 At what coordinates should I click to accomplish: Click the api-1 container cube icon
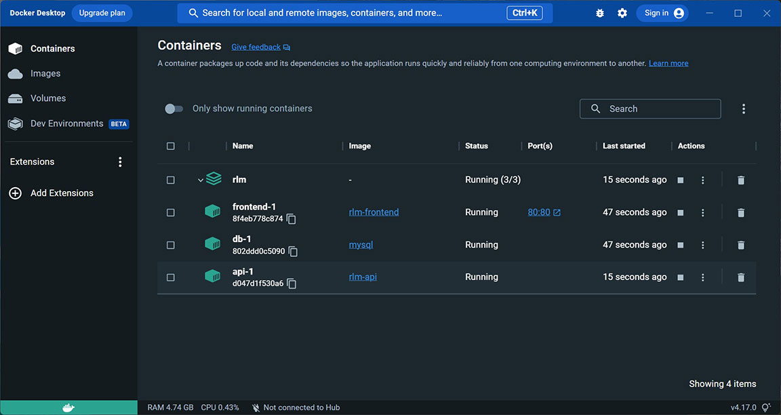[213, 276]
